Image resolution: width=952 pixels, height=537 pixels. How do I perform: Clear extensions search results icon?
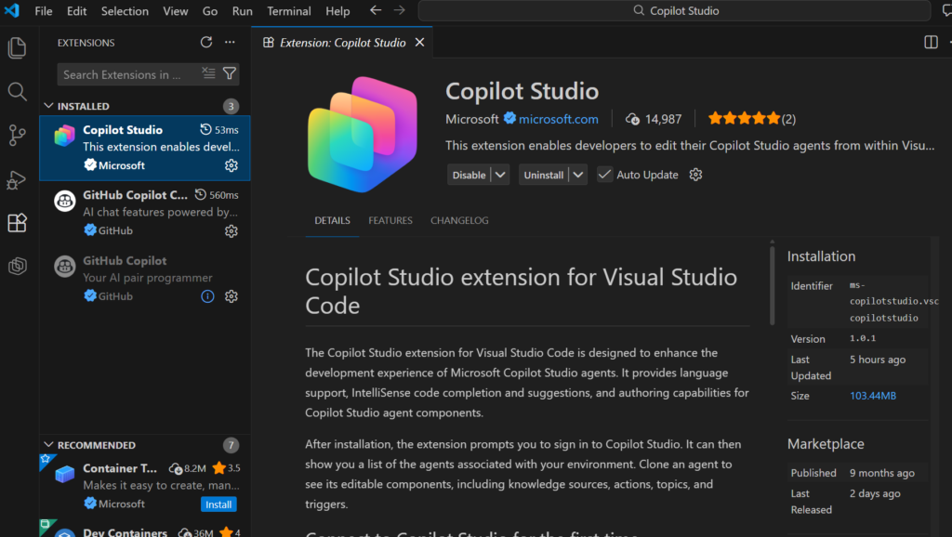(208, 74)
